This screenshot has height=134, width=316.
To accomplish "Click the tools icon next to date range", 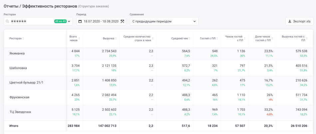I will pos(122,22).
